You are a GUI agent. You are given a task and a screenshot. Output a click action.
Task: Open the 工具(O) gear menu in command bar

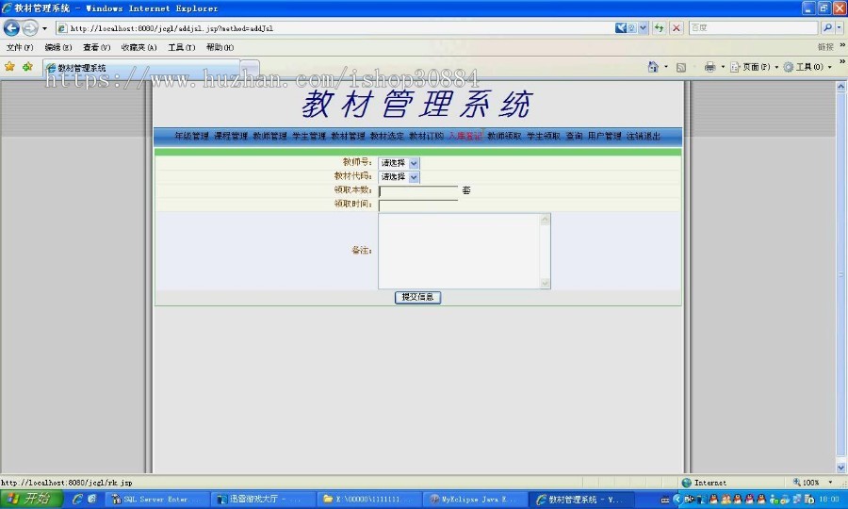tap(807, 67)
